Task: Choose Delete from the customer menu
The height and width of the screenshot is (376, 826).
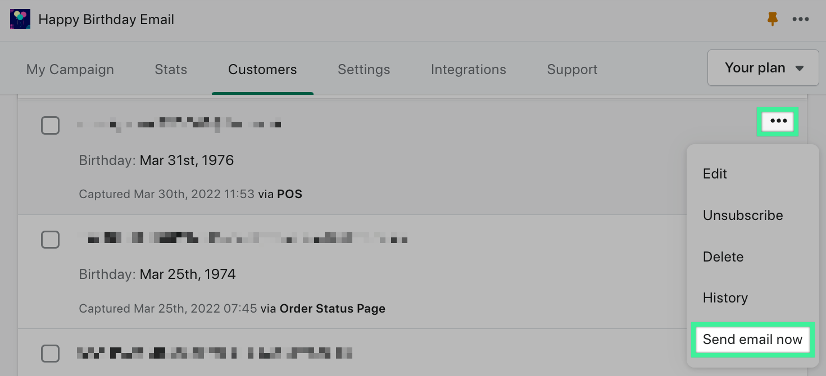Action: [x=723, y=257]
